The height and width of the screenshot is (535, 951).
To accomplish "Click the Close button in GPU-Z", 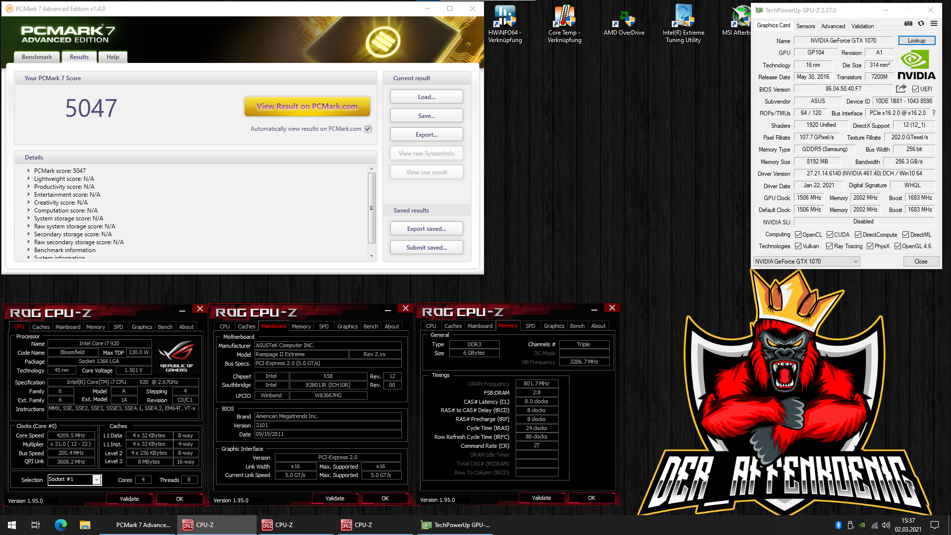I will click(x=921, y=262).
